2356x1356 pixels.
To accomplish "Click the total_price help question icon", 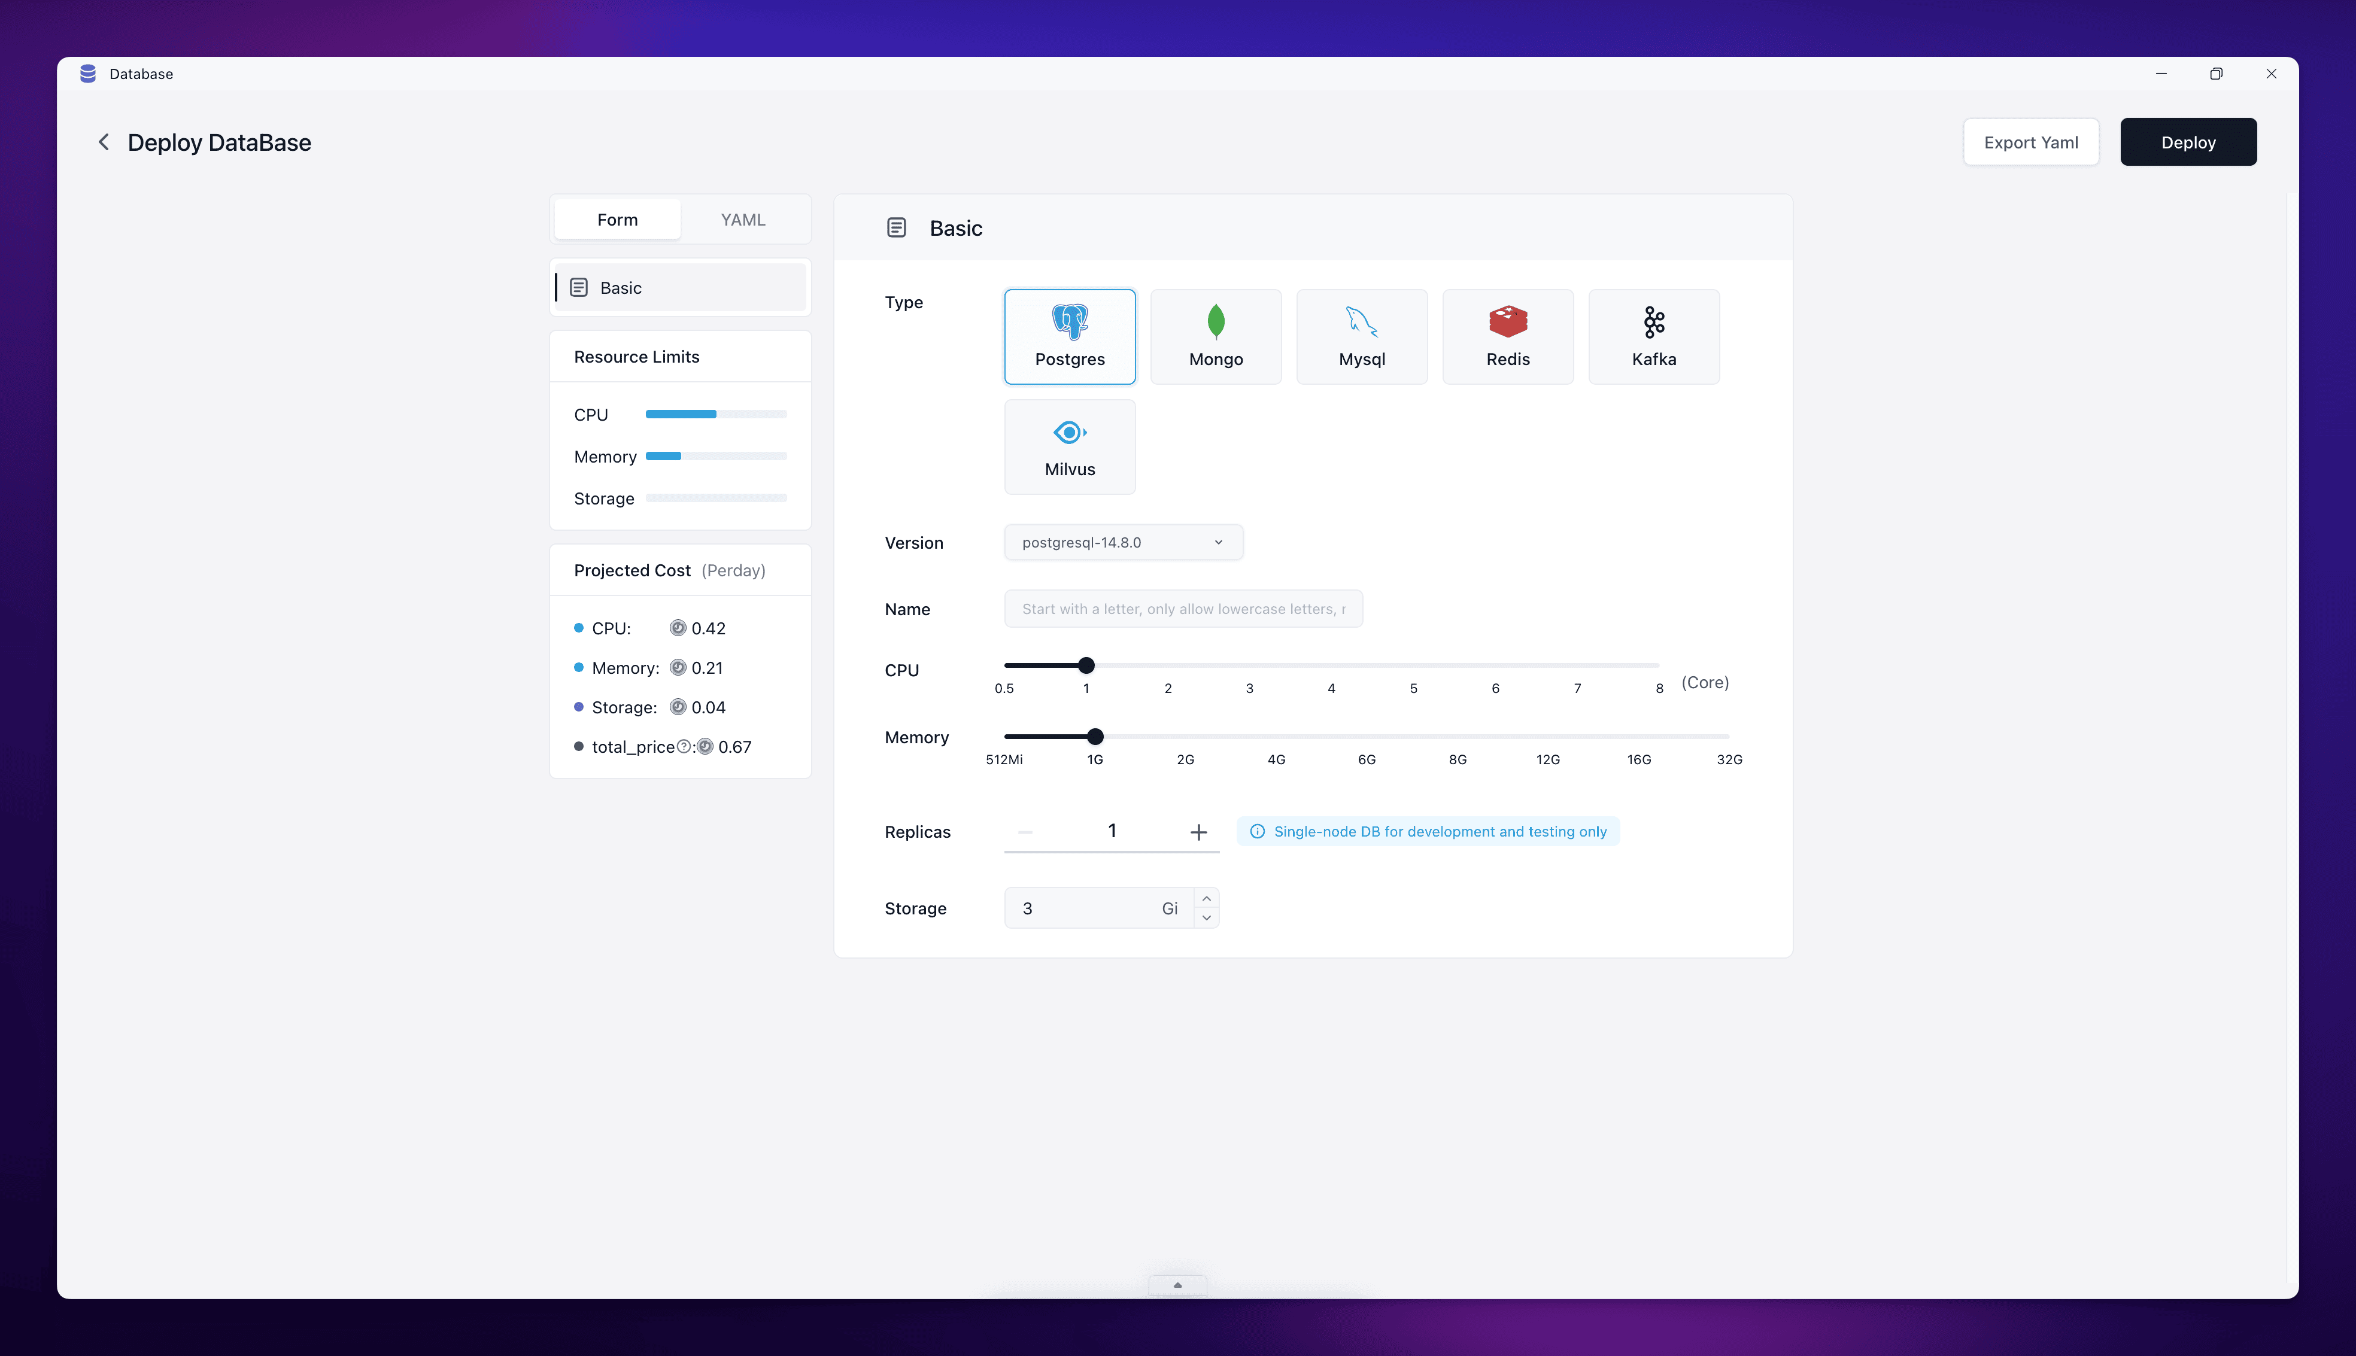I will (684, 746).
